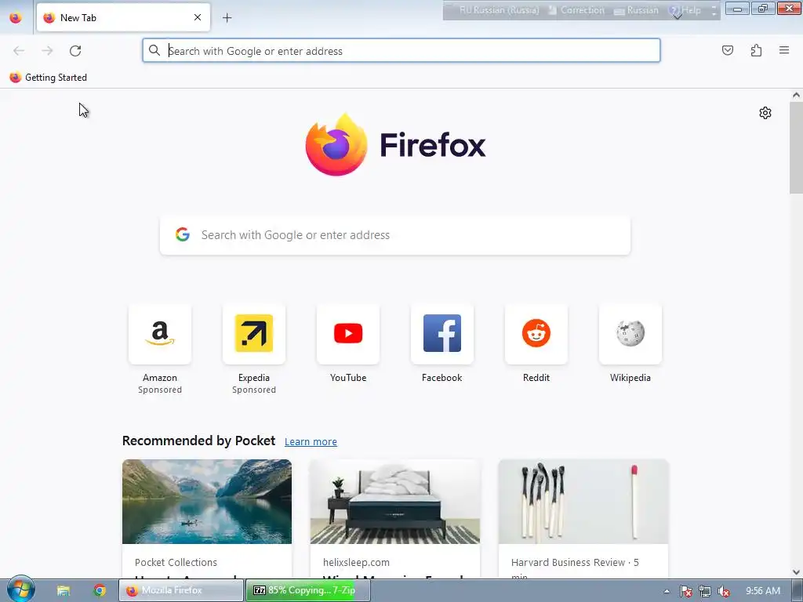The width and height of the screenshot is (803, 602).
Task: Open the taskbar file explorer icon
Action: (x=64, y=590)
